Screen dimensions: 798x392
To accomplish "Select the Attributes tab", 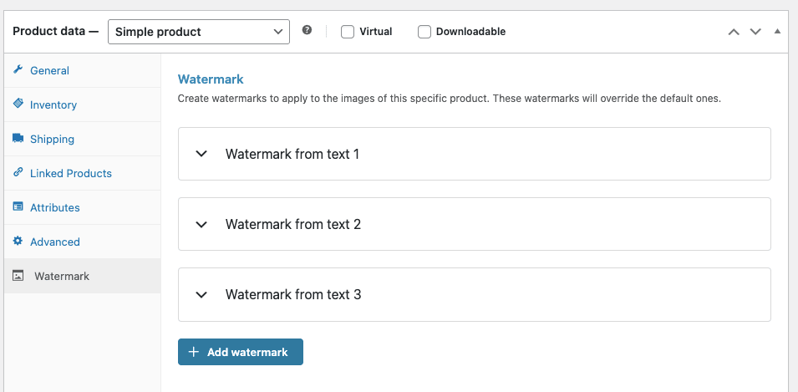I will (x=83, y=207).
